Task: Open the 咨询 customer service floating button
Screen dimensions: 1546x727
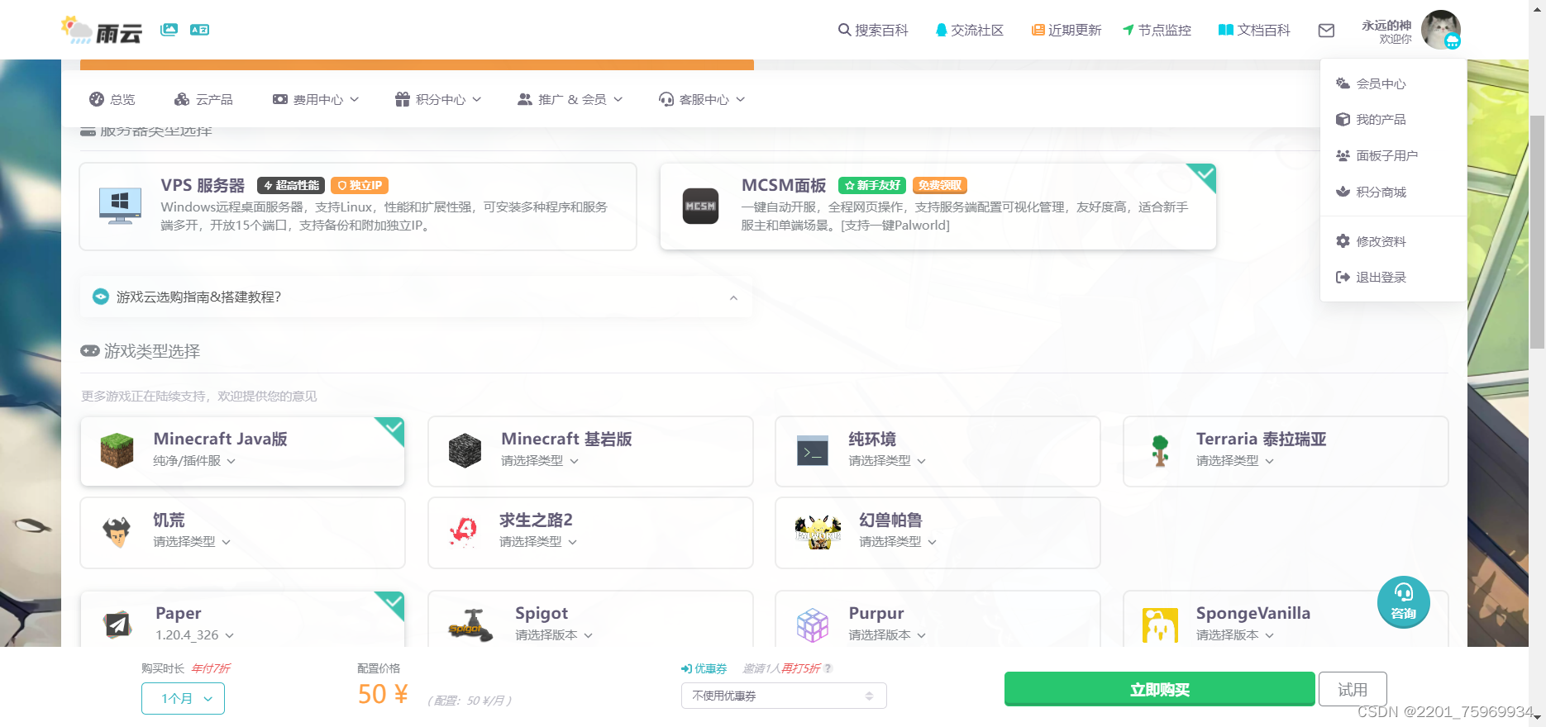Action: 1403,601
